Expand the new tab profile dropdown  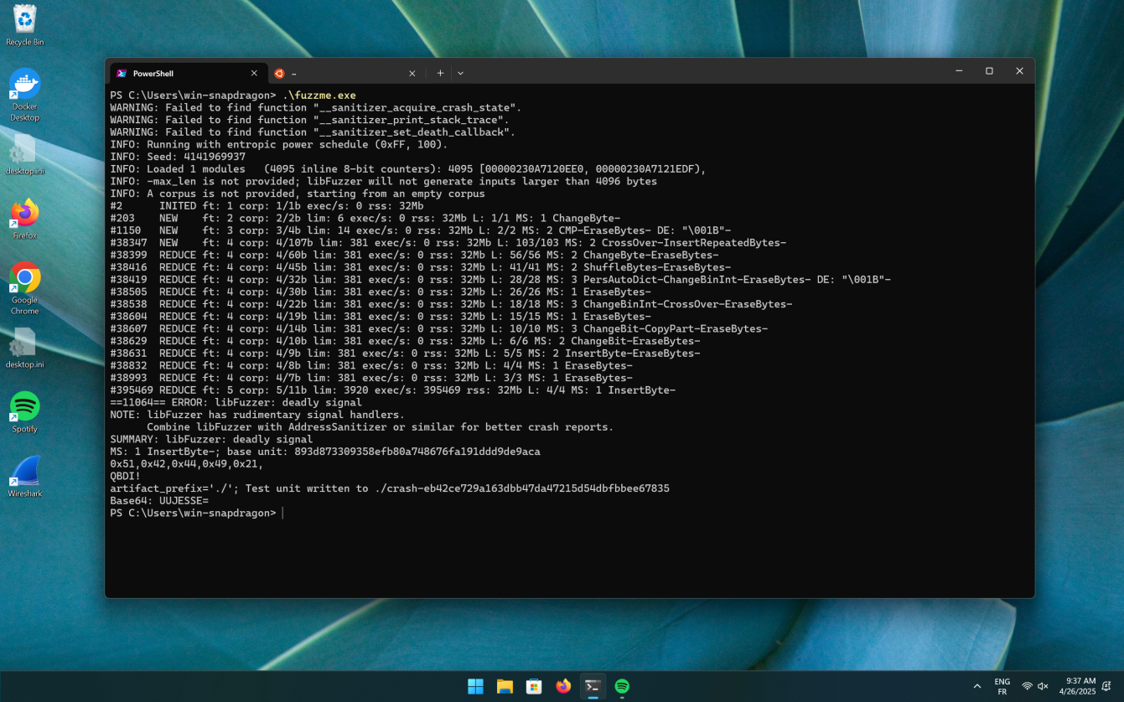click(460, 73)
